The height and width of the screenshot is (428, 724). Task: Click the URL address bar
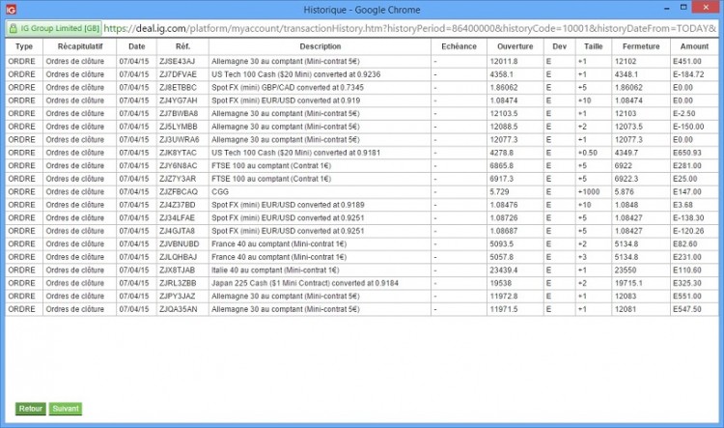(409, 28)
